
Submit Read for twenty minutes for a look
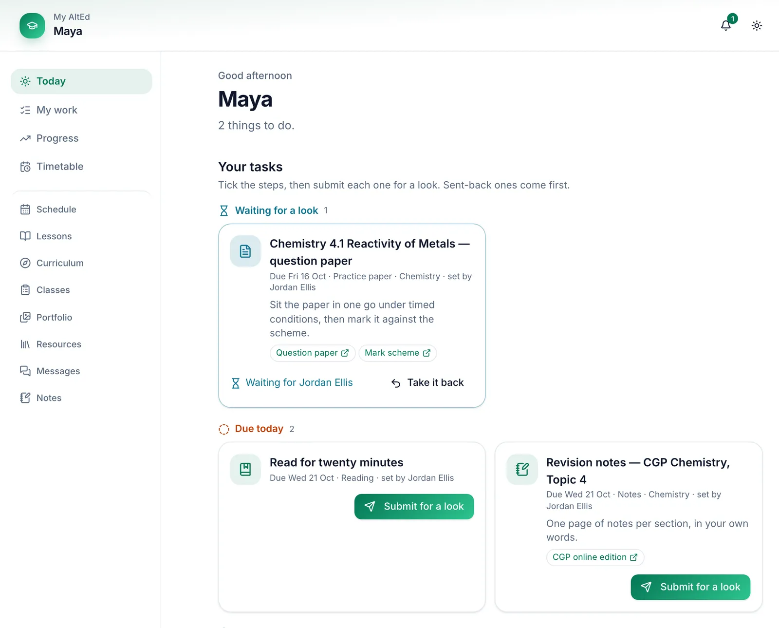tap(414, 507)
